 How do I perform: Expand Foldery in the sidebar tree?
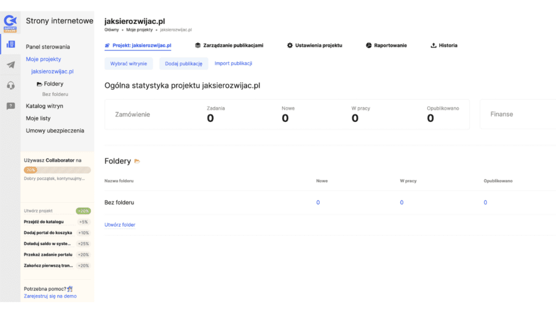[x=50, y=84]
